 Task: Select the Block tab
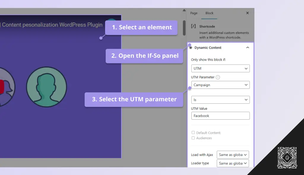209,13
